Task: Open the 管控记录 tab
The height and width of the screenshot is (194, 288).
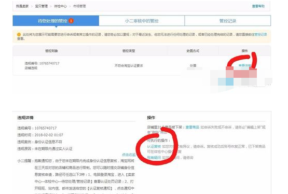Action: click(228, 21)
